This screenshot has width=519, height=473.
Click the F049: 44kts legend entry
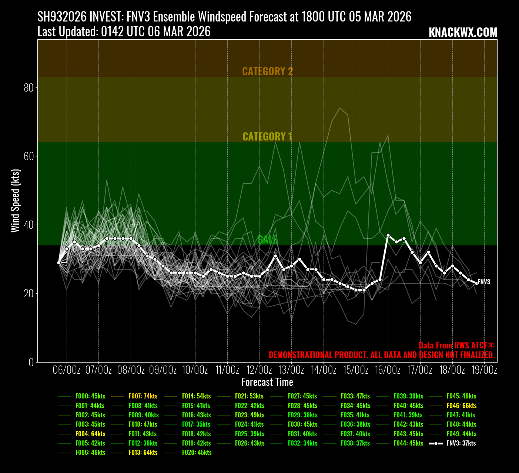click(x=461, y=434)
